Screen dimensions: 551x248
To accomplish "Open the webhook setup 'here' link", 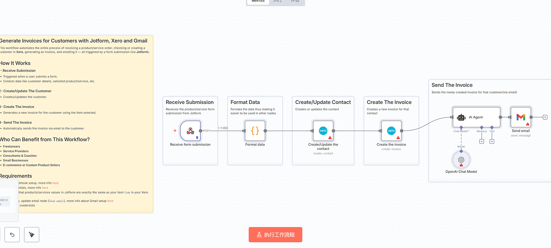I will (x=55, y=183).
